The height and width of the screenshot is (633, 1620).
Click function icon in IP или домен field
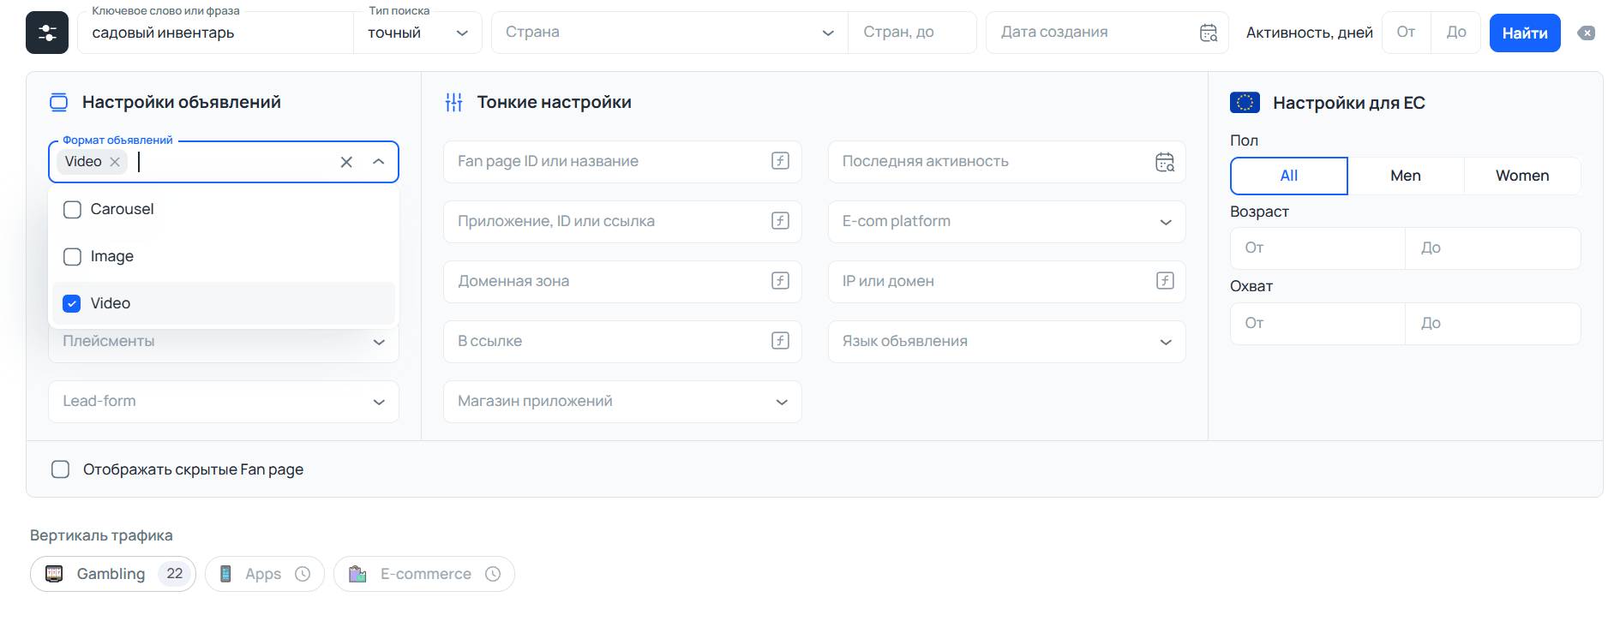point(1165,281)
